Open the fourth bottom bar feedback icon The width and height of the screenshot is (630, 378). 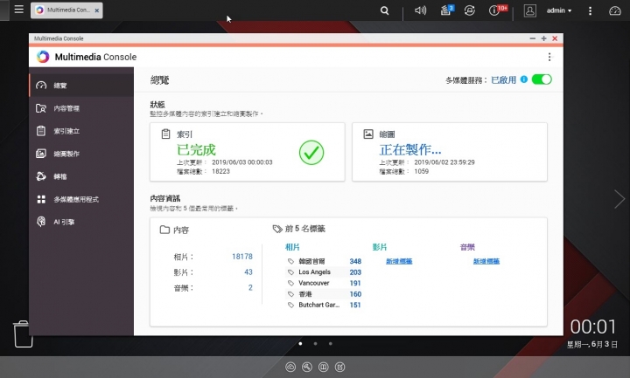339,367
